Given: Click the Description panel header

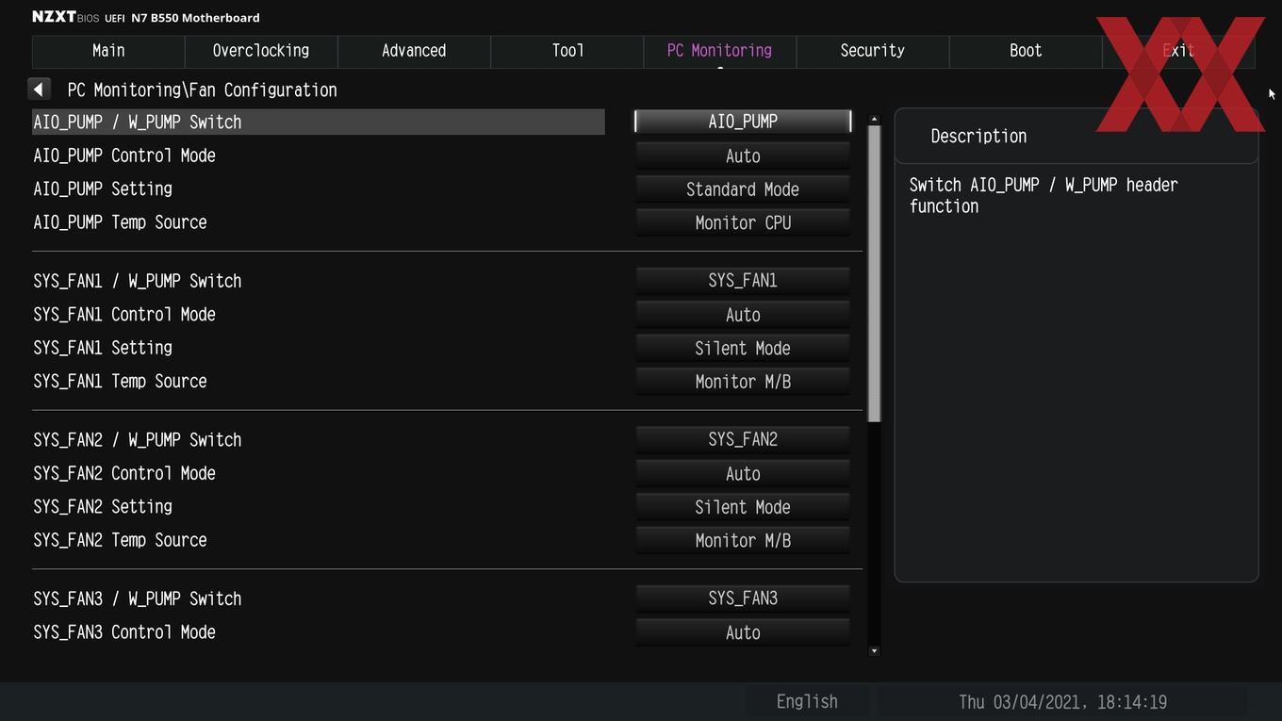Looking at the screenshot, I should coord(1076,136).
